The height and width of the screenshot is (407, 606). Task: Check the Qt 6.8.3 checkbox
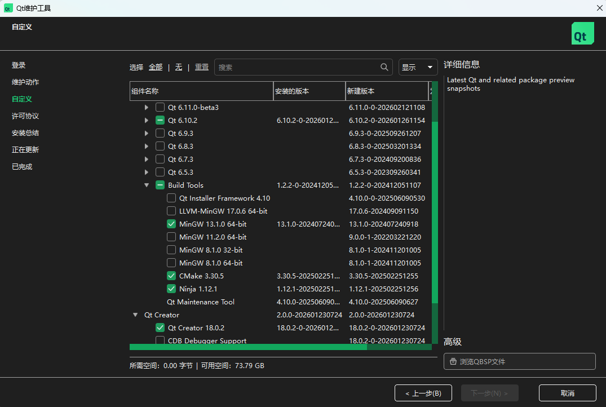[x=160, y=146]
